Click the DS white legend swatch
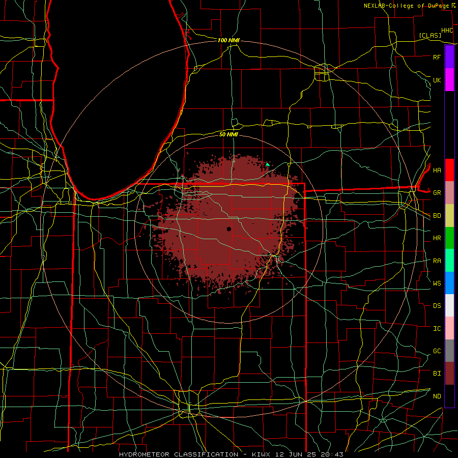Viewport: 458px width, 458px height. point(449,305)
